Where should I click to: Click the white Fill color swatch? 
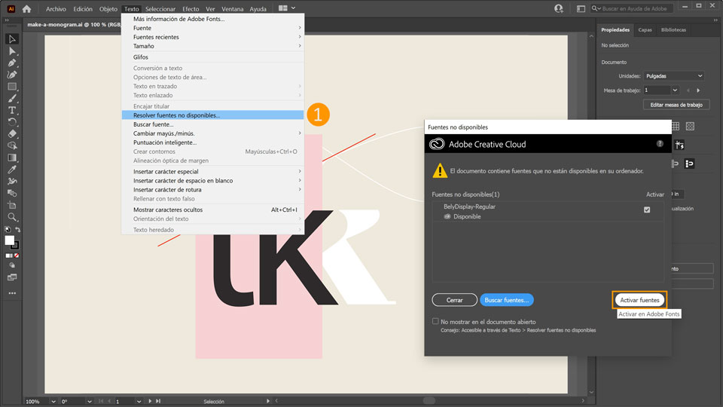coord(10,240)
